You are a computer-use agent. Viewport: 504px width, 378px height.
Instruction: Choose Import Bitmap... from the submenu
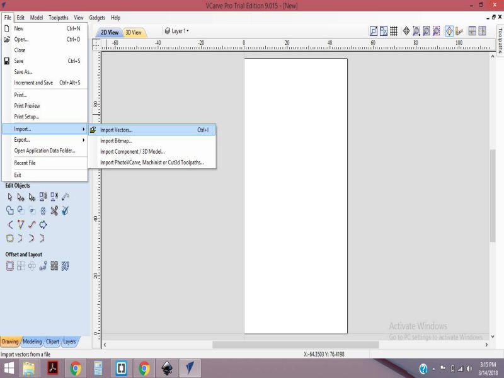coord(152,140)
